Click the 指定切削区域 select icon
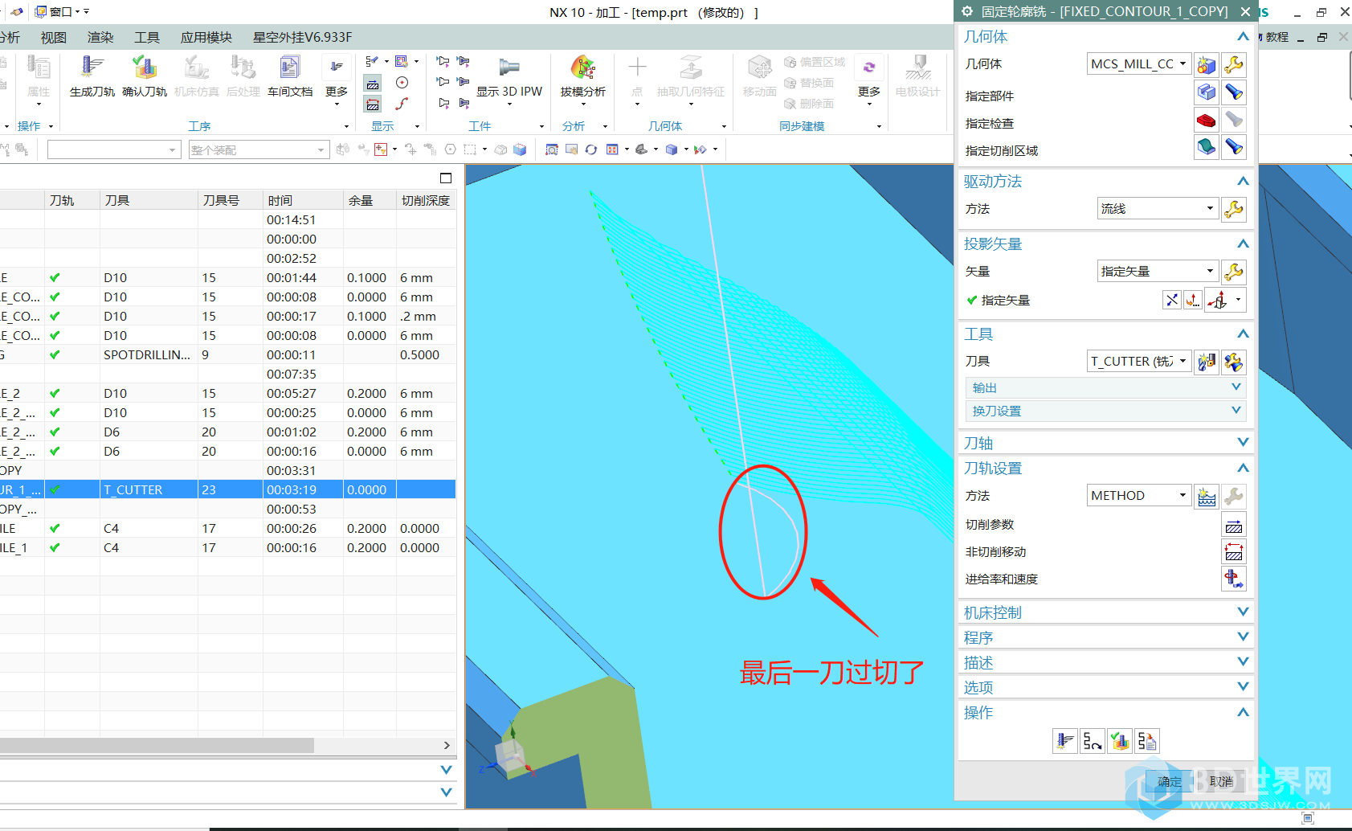Screen dimensions: 1352x831 tap(1206, 148)
